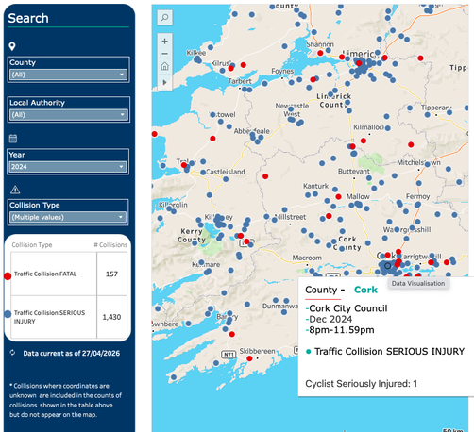474x432 pixels.
Task: Click the Cork county name in tooltip
Action: pos(365,290)
